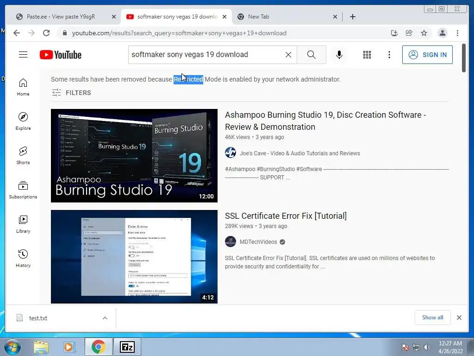The image size is (474, 356).
Task: Click the MDTechVideos channel avatar
Action: point(231,242)
